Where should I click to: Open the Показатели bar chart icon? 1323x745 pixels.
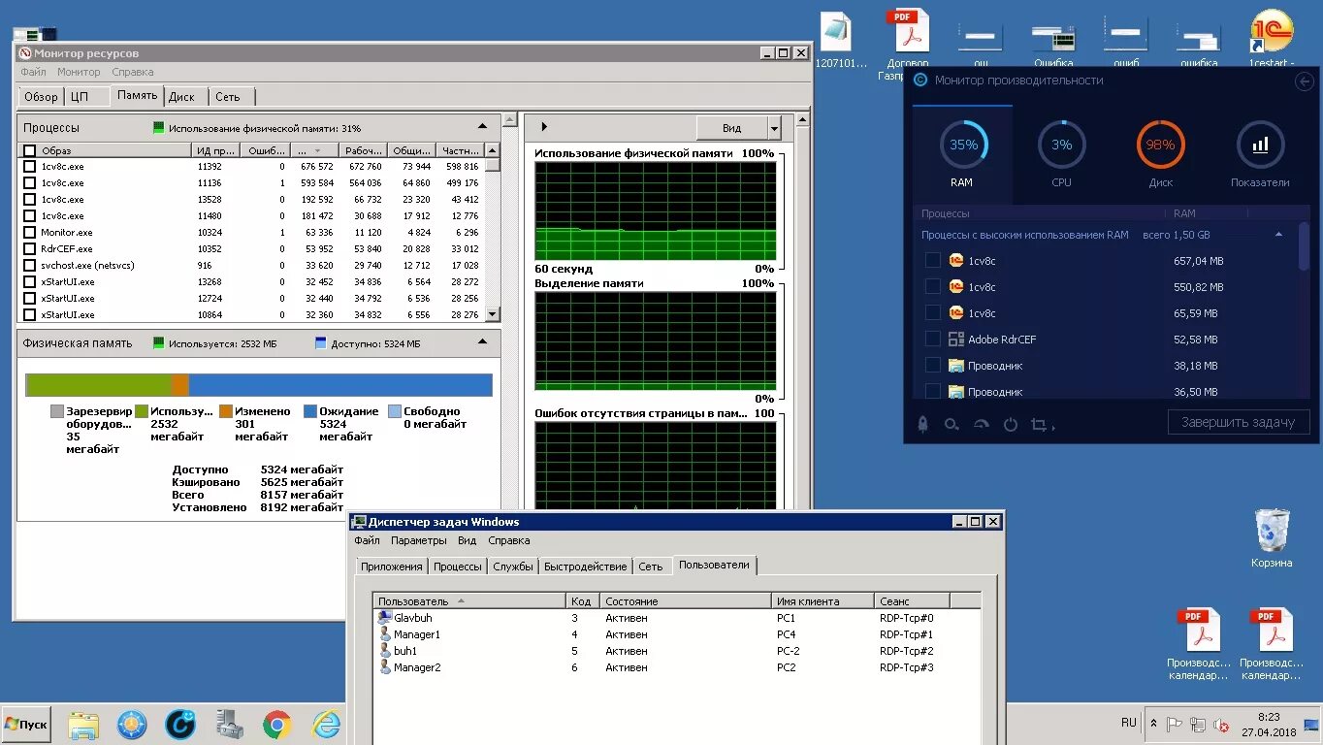[x=1260, y=146]
